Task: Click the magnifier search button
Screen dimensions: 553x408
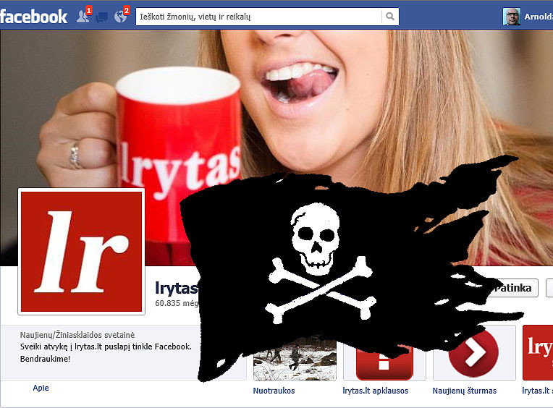Action: click(390, 17)
